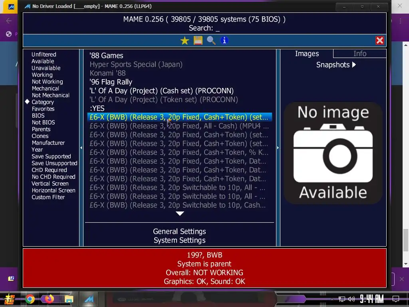Select the Year filter
409x307 pixels.
[37, 150]
